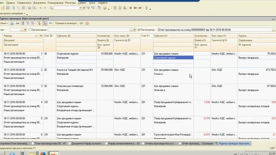Select cell Упаковка до телевізора
Viewport: 276px width, 155px height.
tap(76, 86)
